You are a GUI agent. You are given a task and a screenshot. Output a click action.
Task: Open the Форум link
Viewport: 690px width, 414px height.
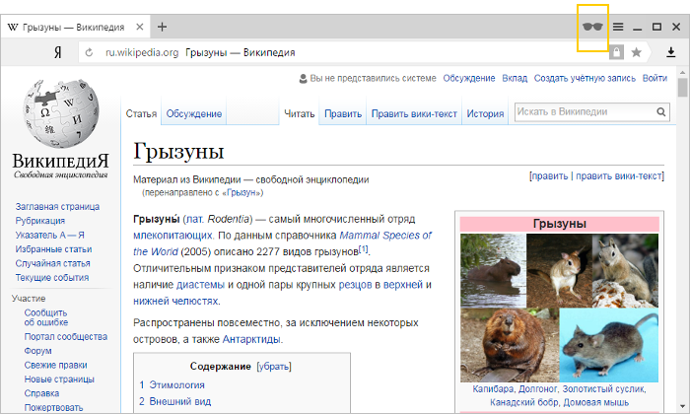pos(37,351)
